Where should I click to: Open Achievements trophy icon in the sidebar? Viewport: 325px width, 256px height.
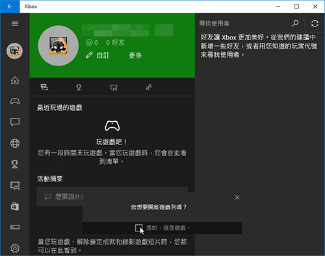click(x=15, y=164)
